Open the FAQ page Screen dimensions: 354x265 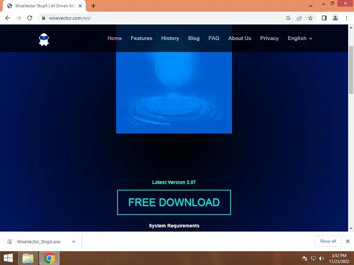(214, 38)
